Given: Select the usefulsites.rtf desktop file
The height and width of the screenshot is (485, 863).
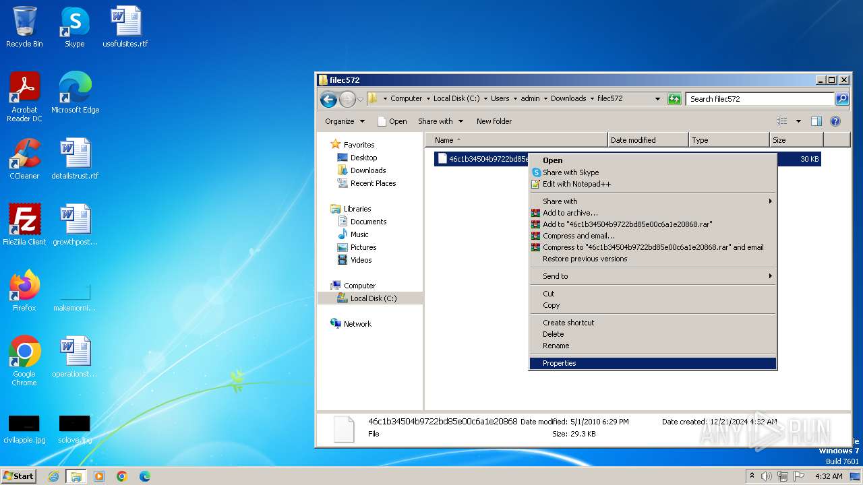Looking at the screenshot, I should click(x=125, y=27).
